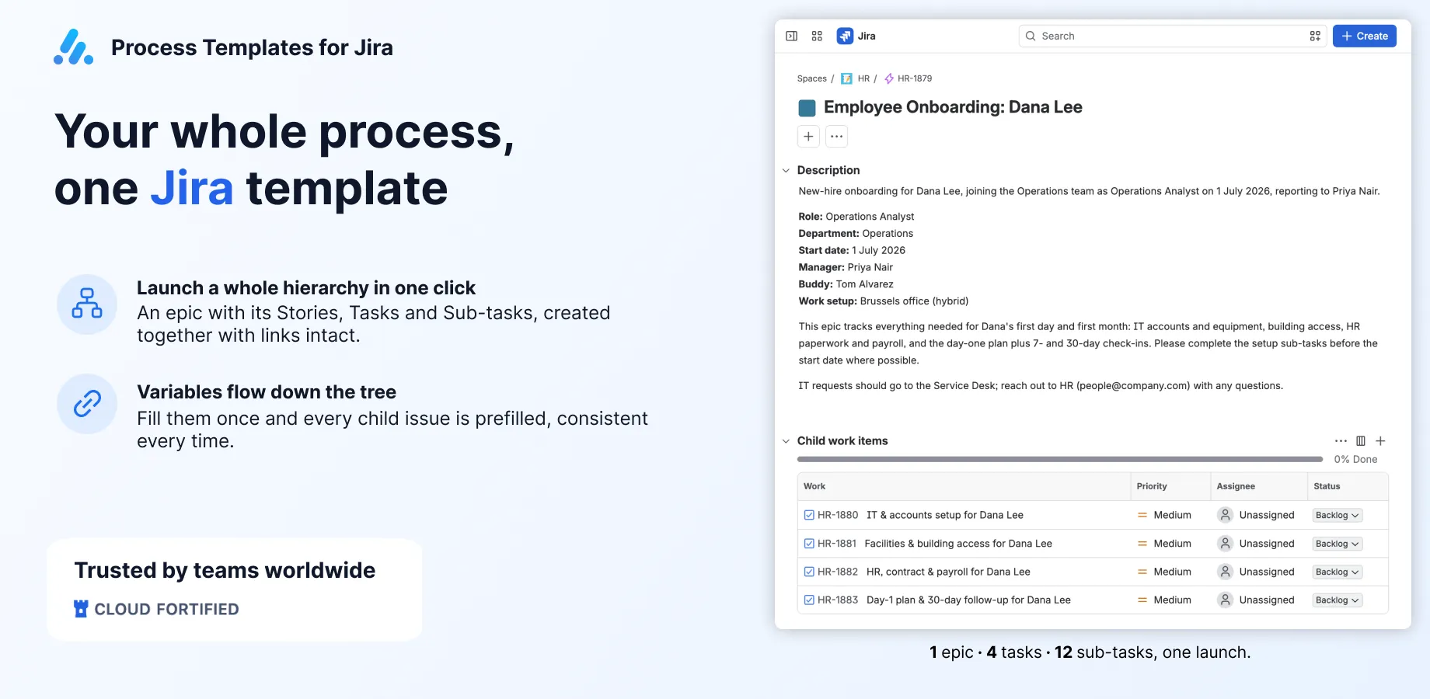Click Unassigned avatar for HR-1881
Screen dimensions: 1430x699
tap(1226, 544)
